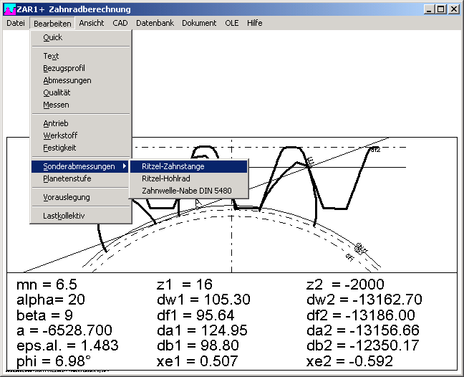Click the ZAR1+ application icon in title bar
This screenshot has height=377, width=464.
(x=9, y=9)
